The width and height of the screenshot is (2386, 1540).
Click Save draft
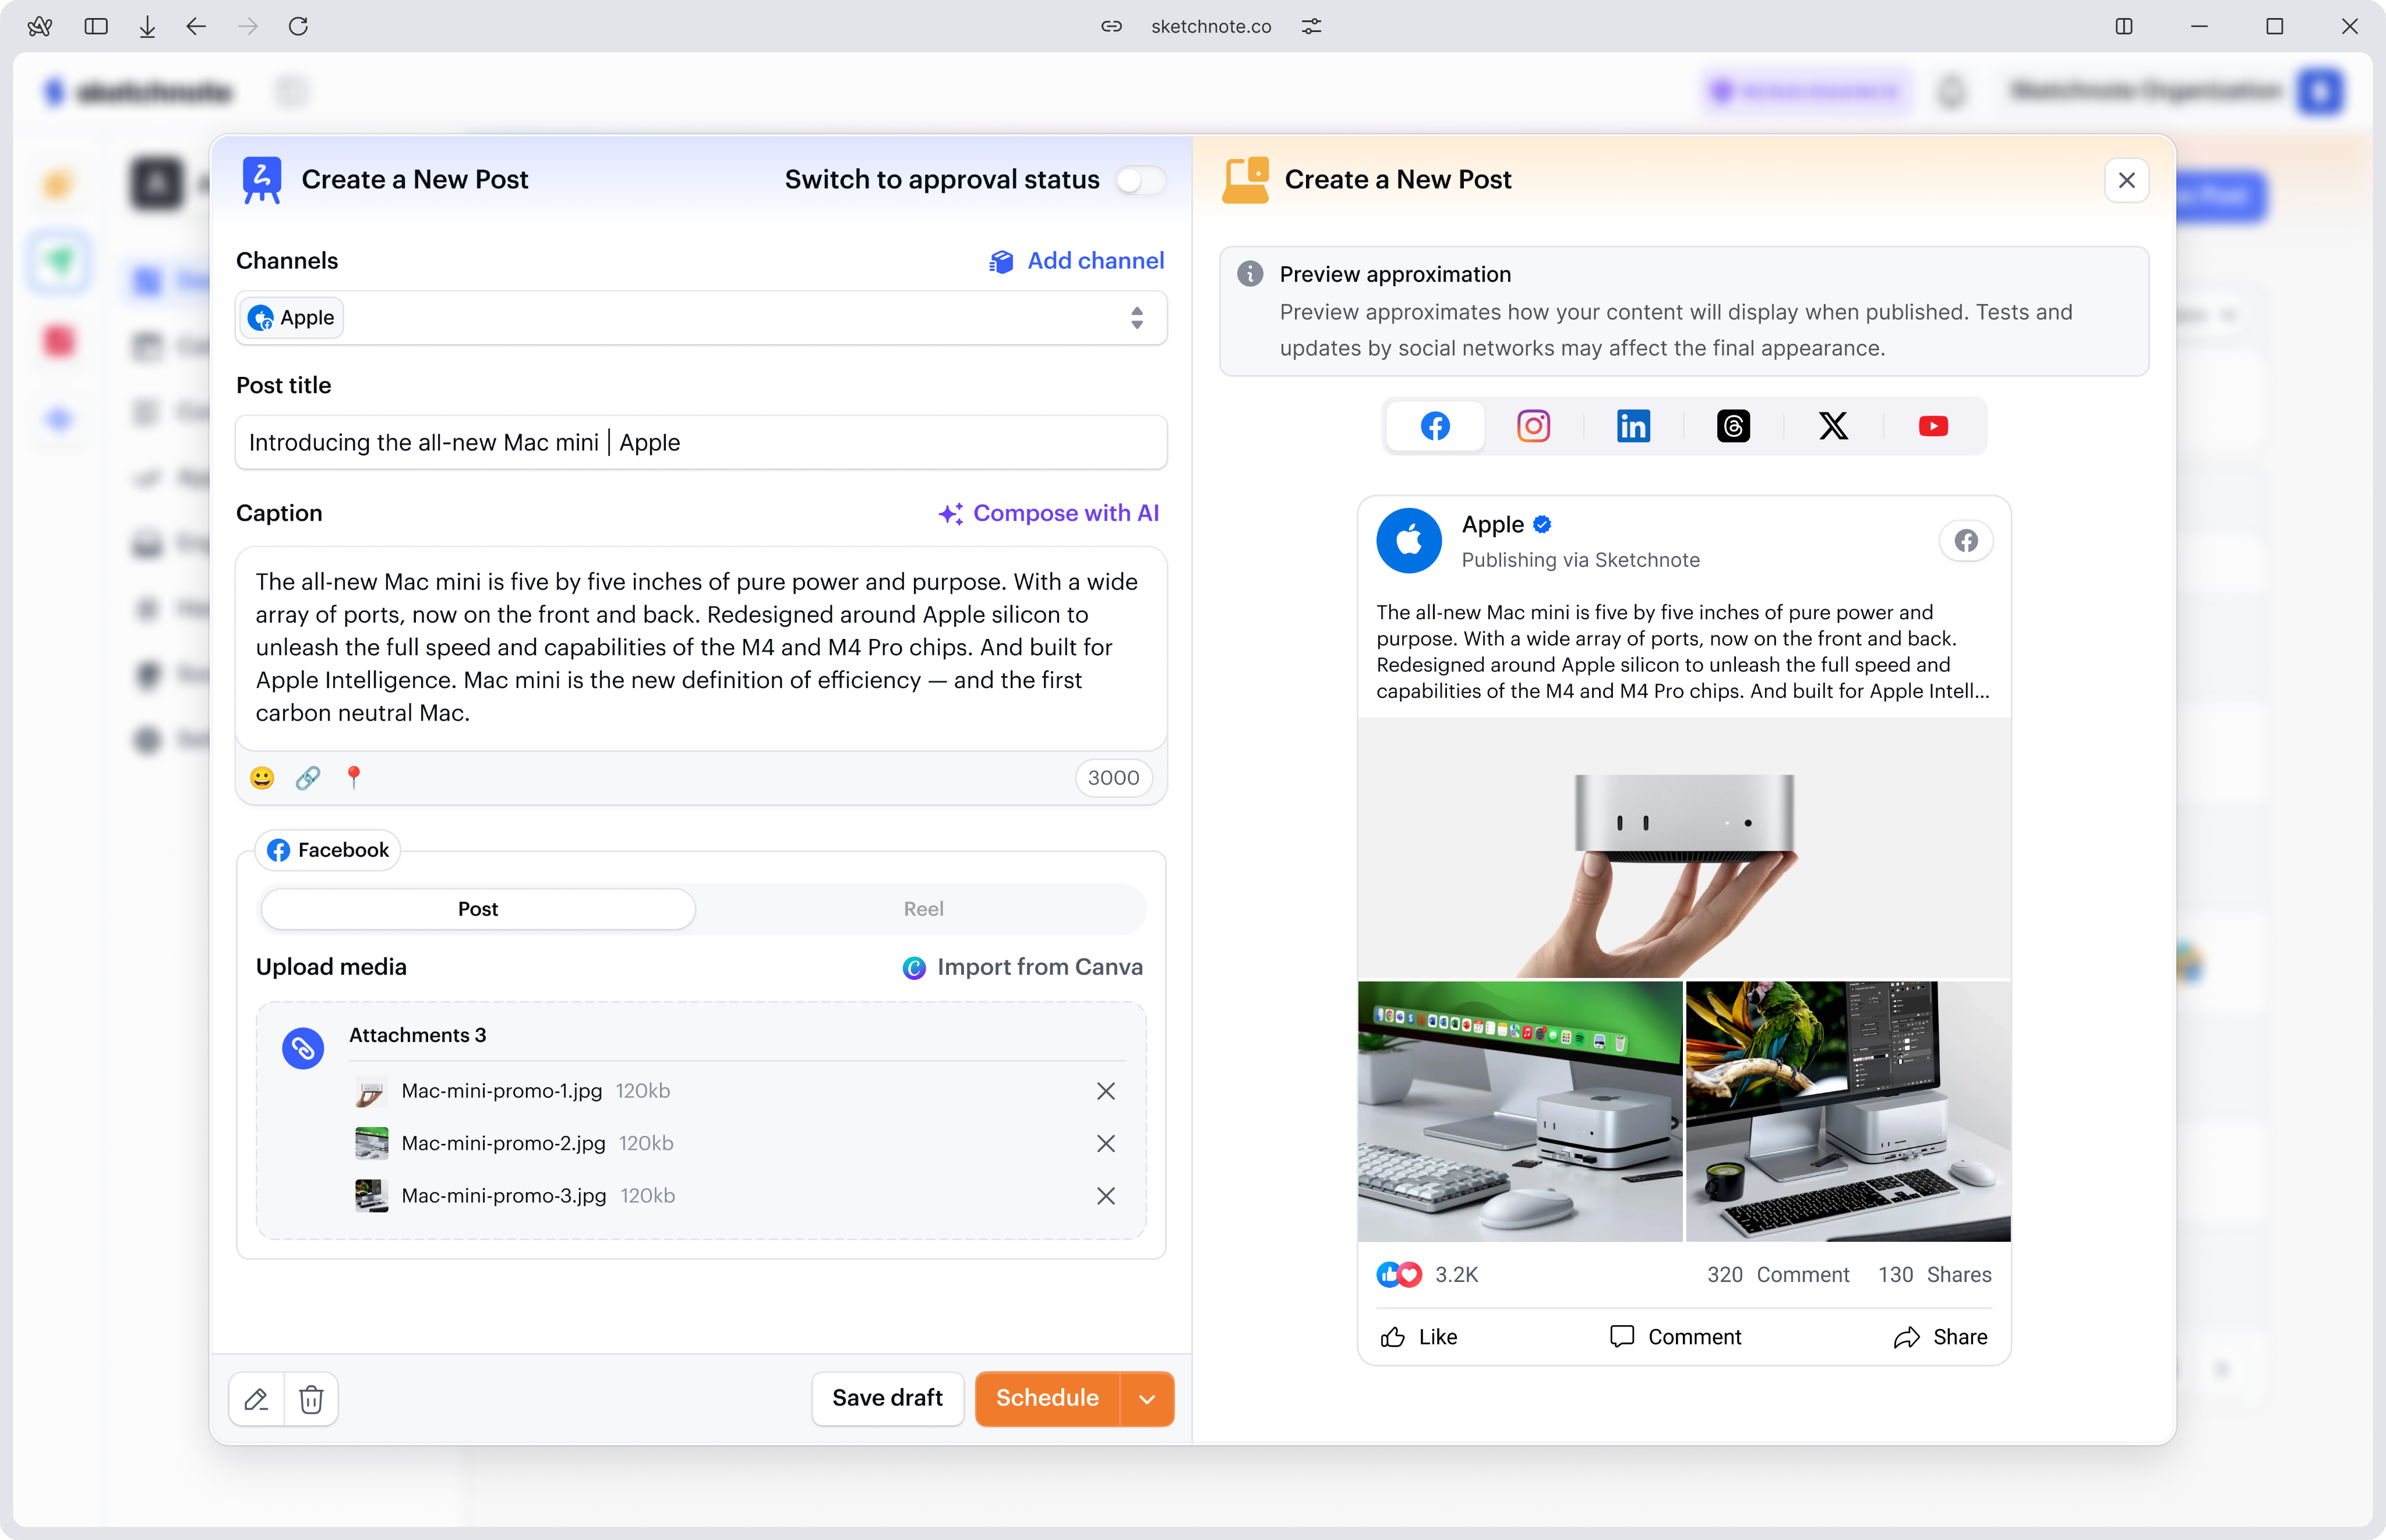pyautogui.click(x=887, y=1398)
